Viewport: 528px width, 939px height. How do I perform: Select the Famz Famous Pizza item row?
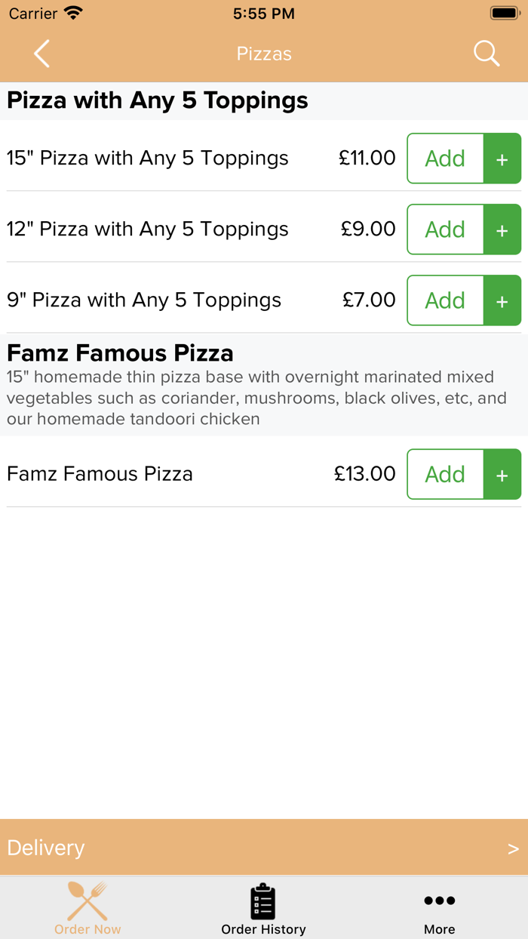point(100,474)
